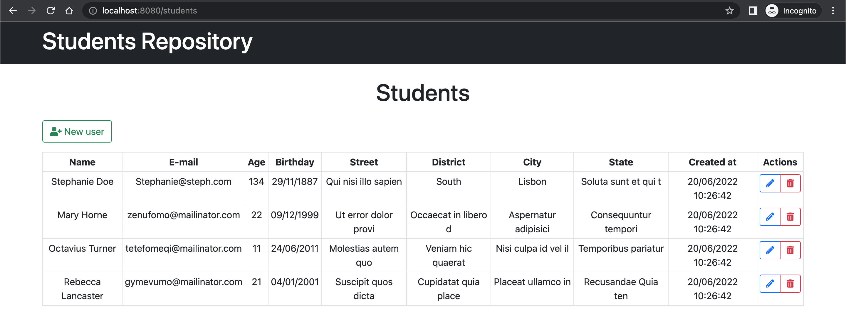Screen dimensions: 846x335
Task: Delete Octavius Turner's record
Action: [790, 250]
